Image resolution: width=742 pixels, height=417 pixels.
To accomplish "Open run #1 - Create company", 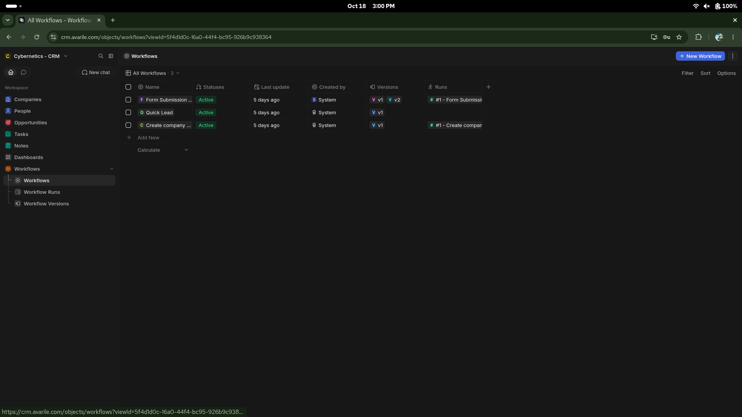I will click(455, 125).
